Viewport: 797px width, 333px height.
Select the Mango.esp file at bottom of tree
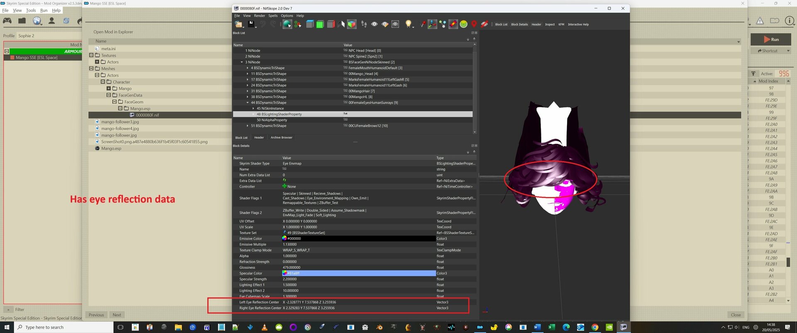click(x=111, y=148)
